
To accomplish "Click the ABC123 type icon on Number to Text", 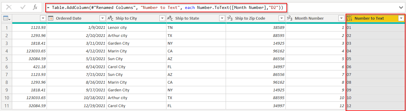I will click(x=349, y=18).
